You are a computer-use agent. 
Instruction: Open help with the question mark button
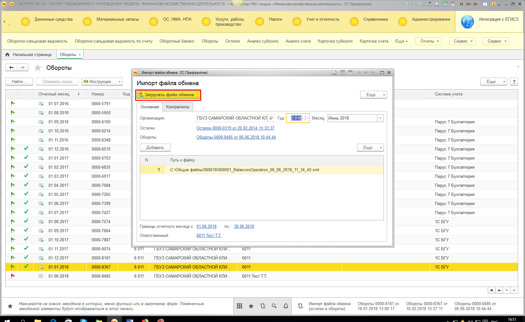514,81
